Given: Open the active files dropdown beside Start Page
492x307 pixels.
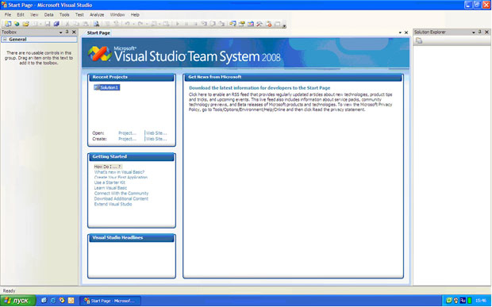Looking at the screenshot, I should [400, 33].
